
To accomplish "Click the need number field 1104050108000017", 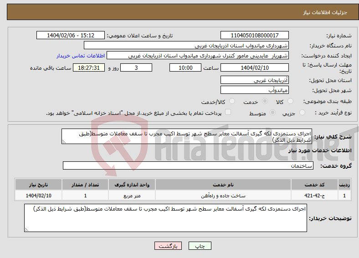I will [254, 35].
